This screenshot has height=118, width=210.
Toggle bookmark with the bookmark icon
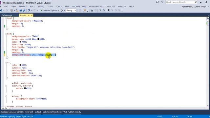(x=109, y=10)
